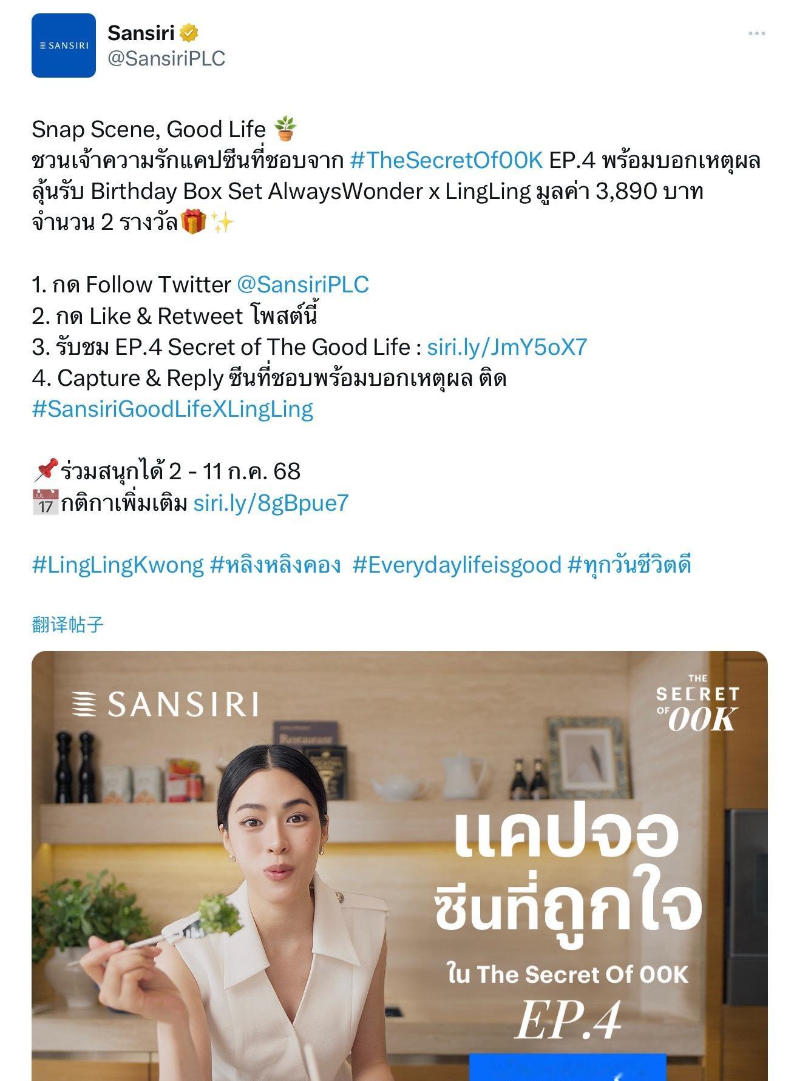The width and height of the screenshot is (811, 1081).
Task: Click the @SansiriPLC mention in step 1
Action: 303,285
